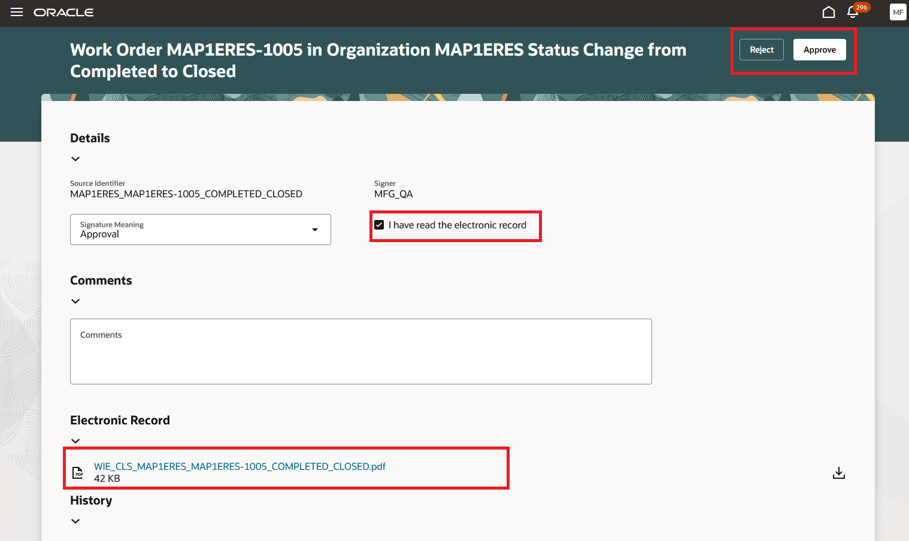Screen dimensions: 909x541
Task: Open the MF user profile avatar
Action: click(898, 11)
